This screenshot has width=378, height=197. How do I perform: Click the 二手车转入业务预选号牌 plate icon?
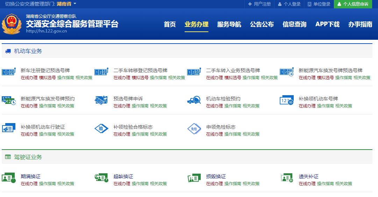tap(194, 71)
